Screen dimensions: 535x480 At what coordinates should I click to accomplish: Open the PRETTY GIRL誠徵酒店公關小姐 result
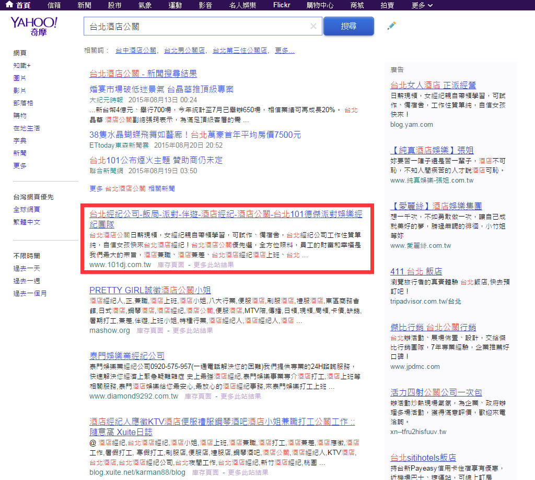150,290
